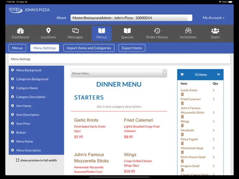
Task: Remove Richs House Salad trash icon
Action: [182, 161]
